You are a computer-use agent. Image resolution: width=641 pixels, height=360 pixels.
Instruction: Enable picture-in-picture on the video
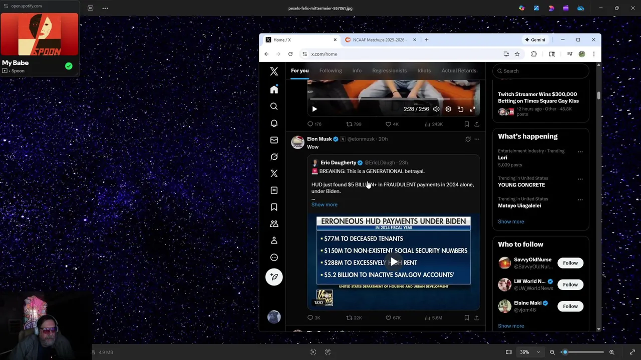pos(460,109)
